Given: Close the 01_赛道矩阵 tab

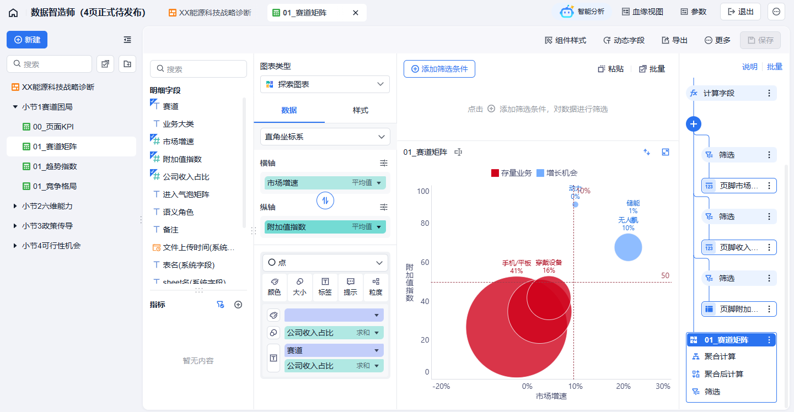Looking at the screenshot, I should (x=356, y=12).
